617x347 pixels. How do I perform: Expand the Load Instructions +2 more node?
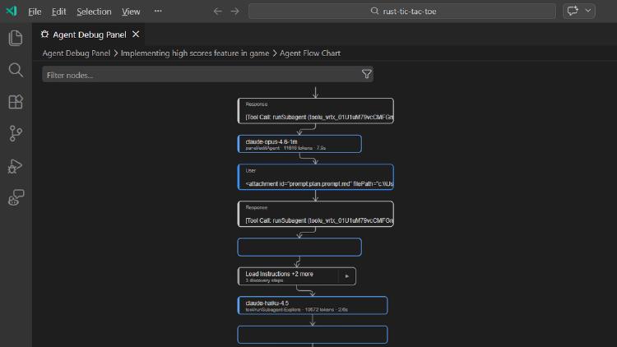[x=346, y=276]
